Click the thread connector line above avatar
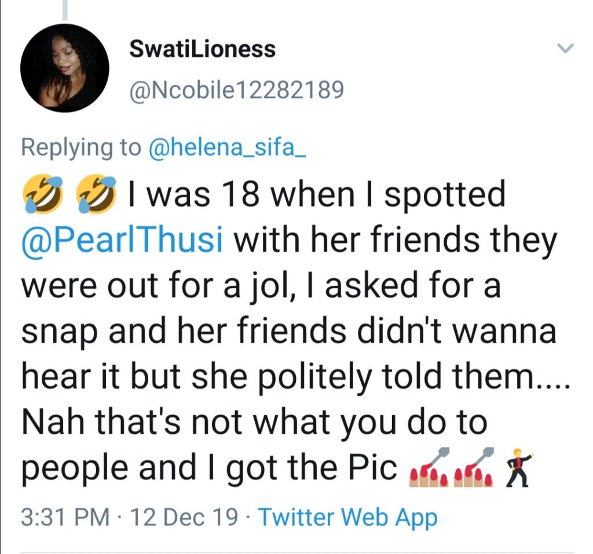The height and width of the screenshot is (554, 593). pos(65,10)
